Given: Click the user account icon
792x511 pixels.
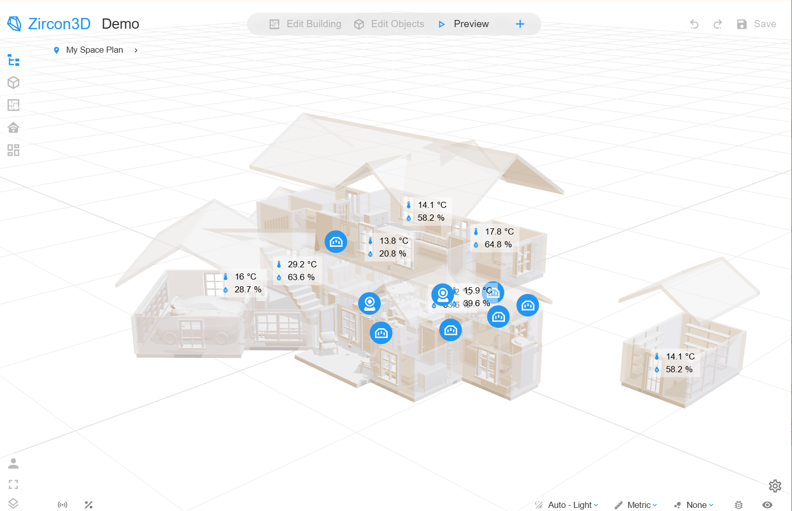Looking at the screenshot, I should (x=14, y=463).
